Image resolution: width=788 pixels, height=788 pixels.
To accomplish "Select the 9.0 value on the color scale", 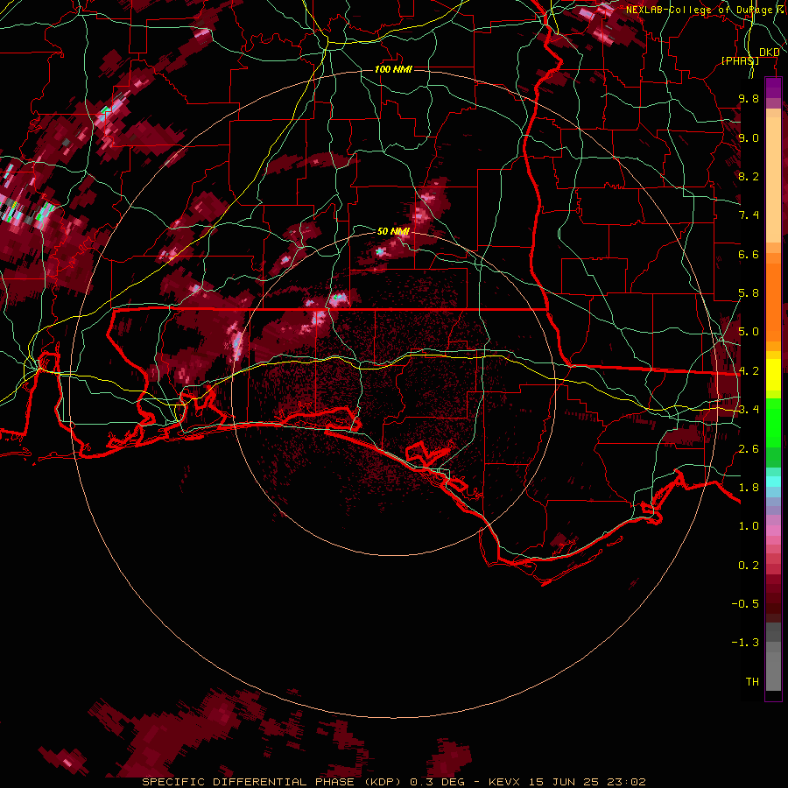I will point(749,137).
